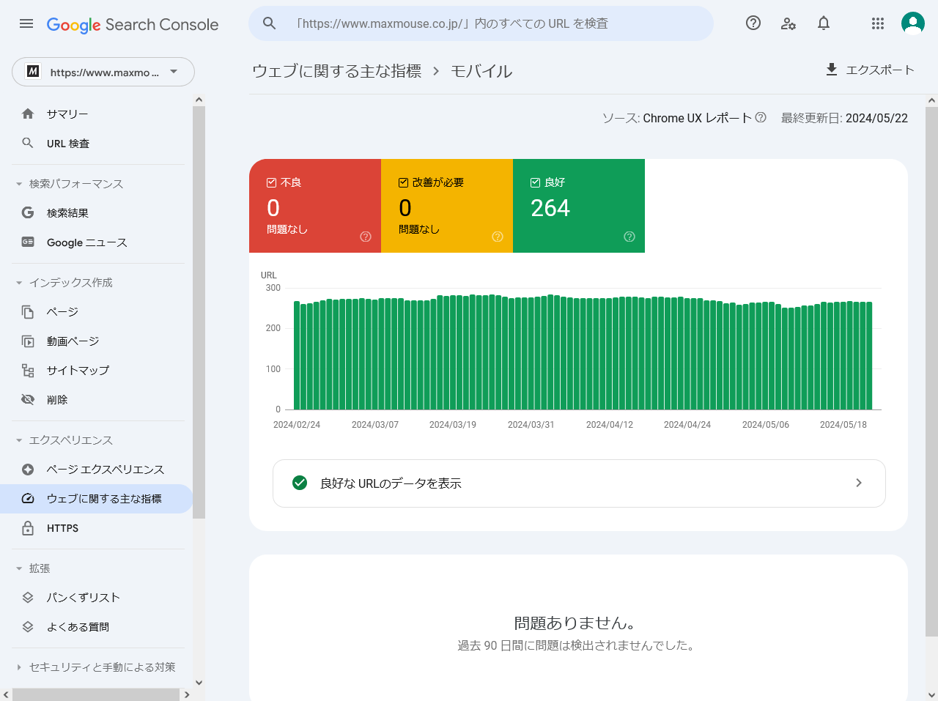This screenshot has width=938, height=701.
Task: Click the magnifier icon next to URL 検査
Action: pos(28,143)
